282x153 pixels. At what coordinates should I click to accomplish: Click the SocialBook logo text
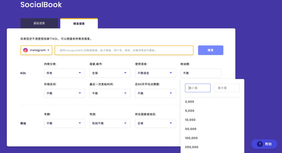click(41, 4)
